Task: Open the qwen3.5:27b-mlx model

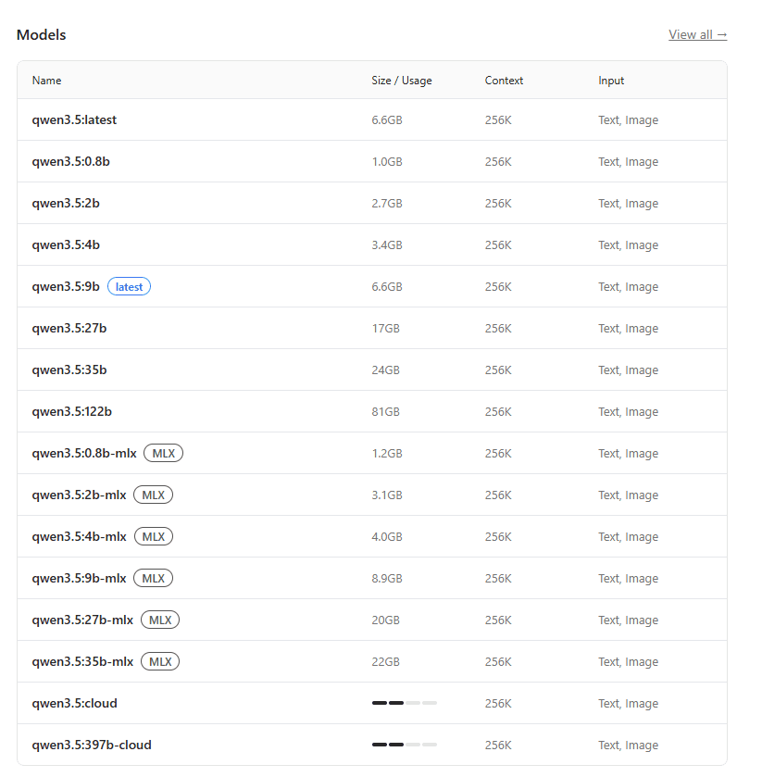Action: point(82,620)
